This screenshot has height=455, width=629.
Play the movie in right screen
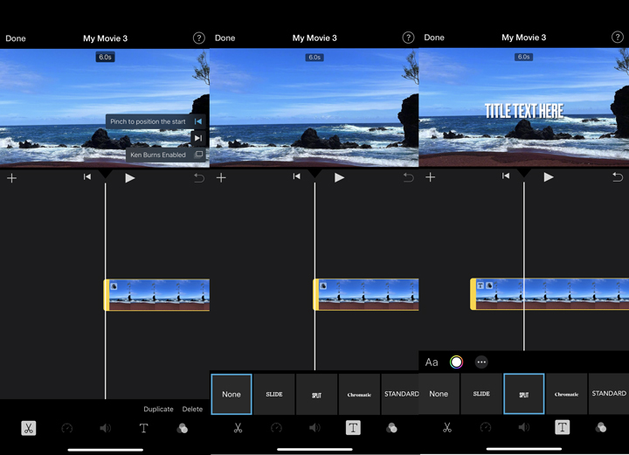549,177
